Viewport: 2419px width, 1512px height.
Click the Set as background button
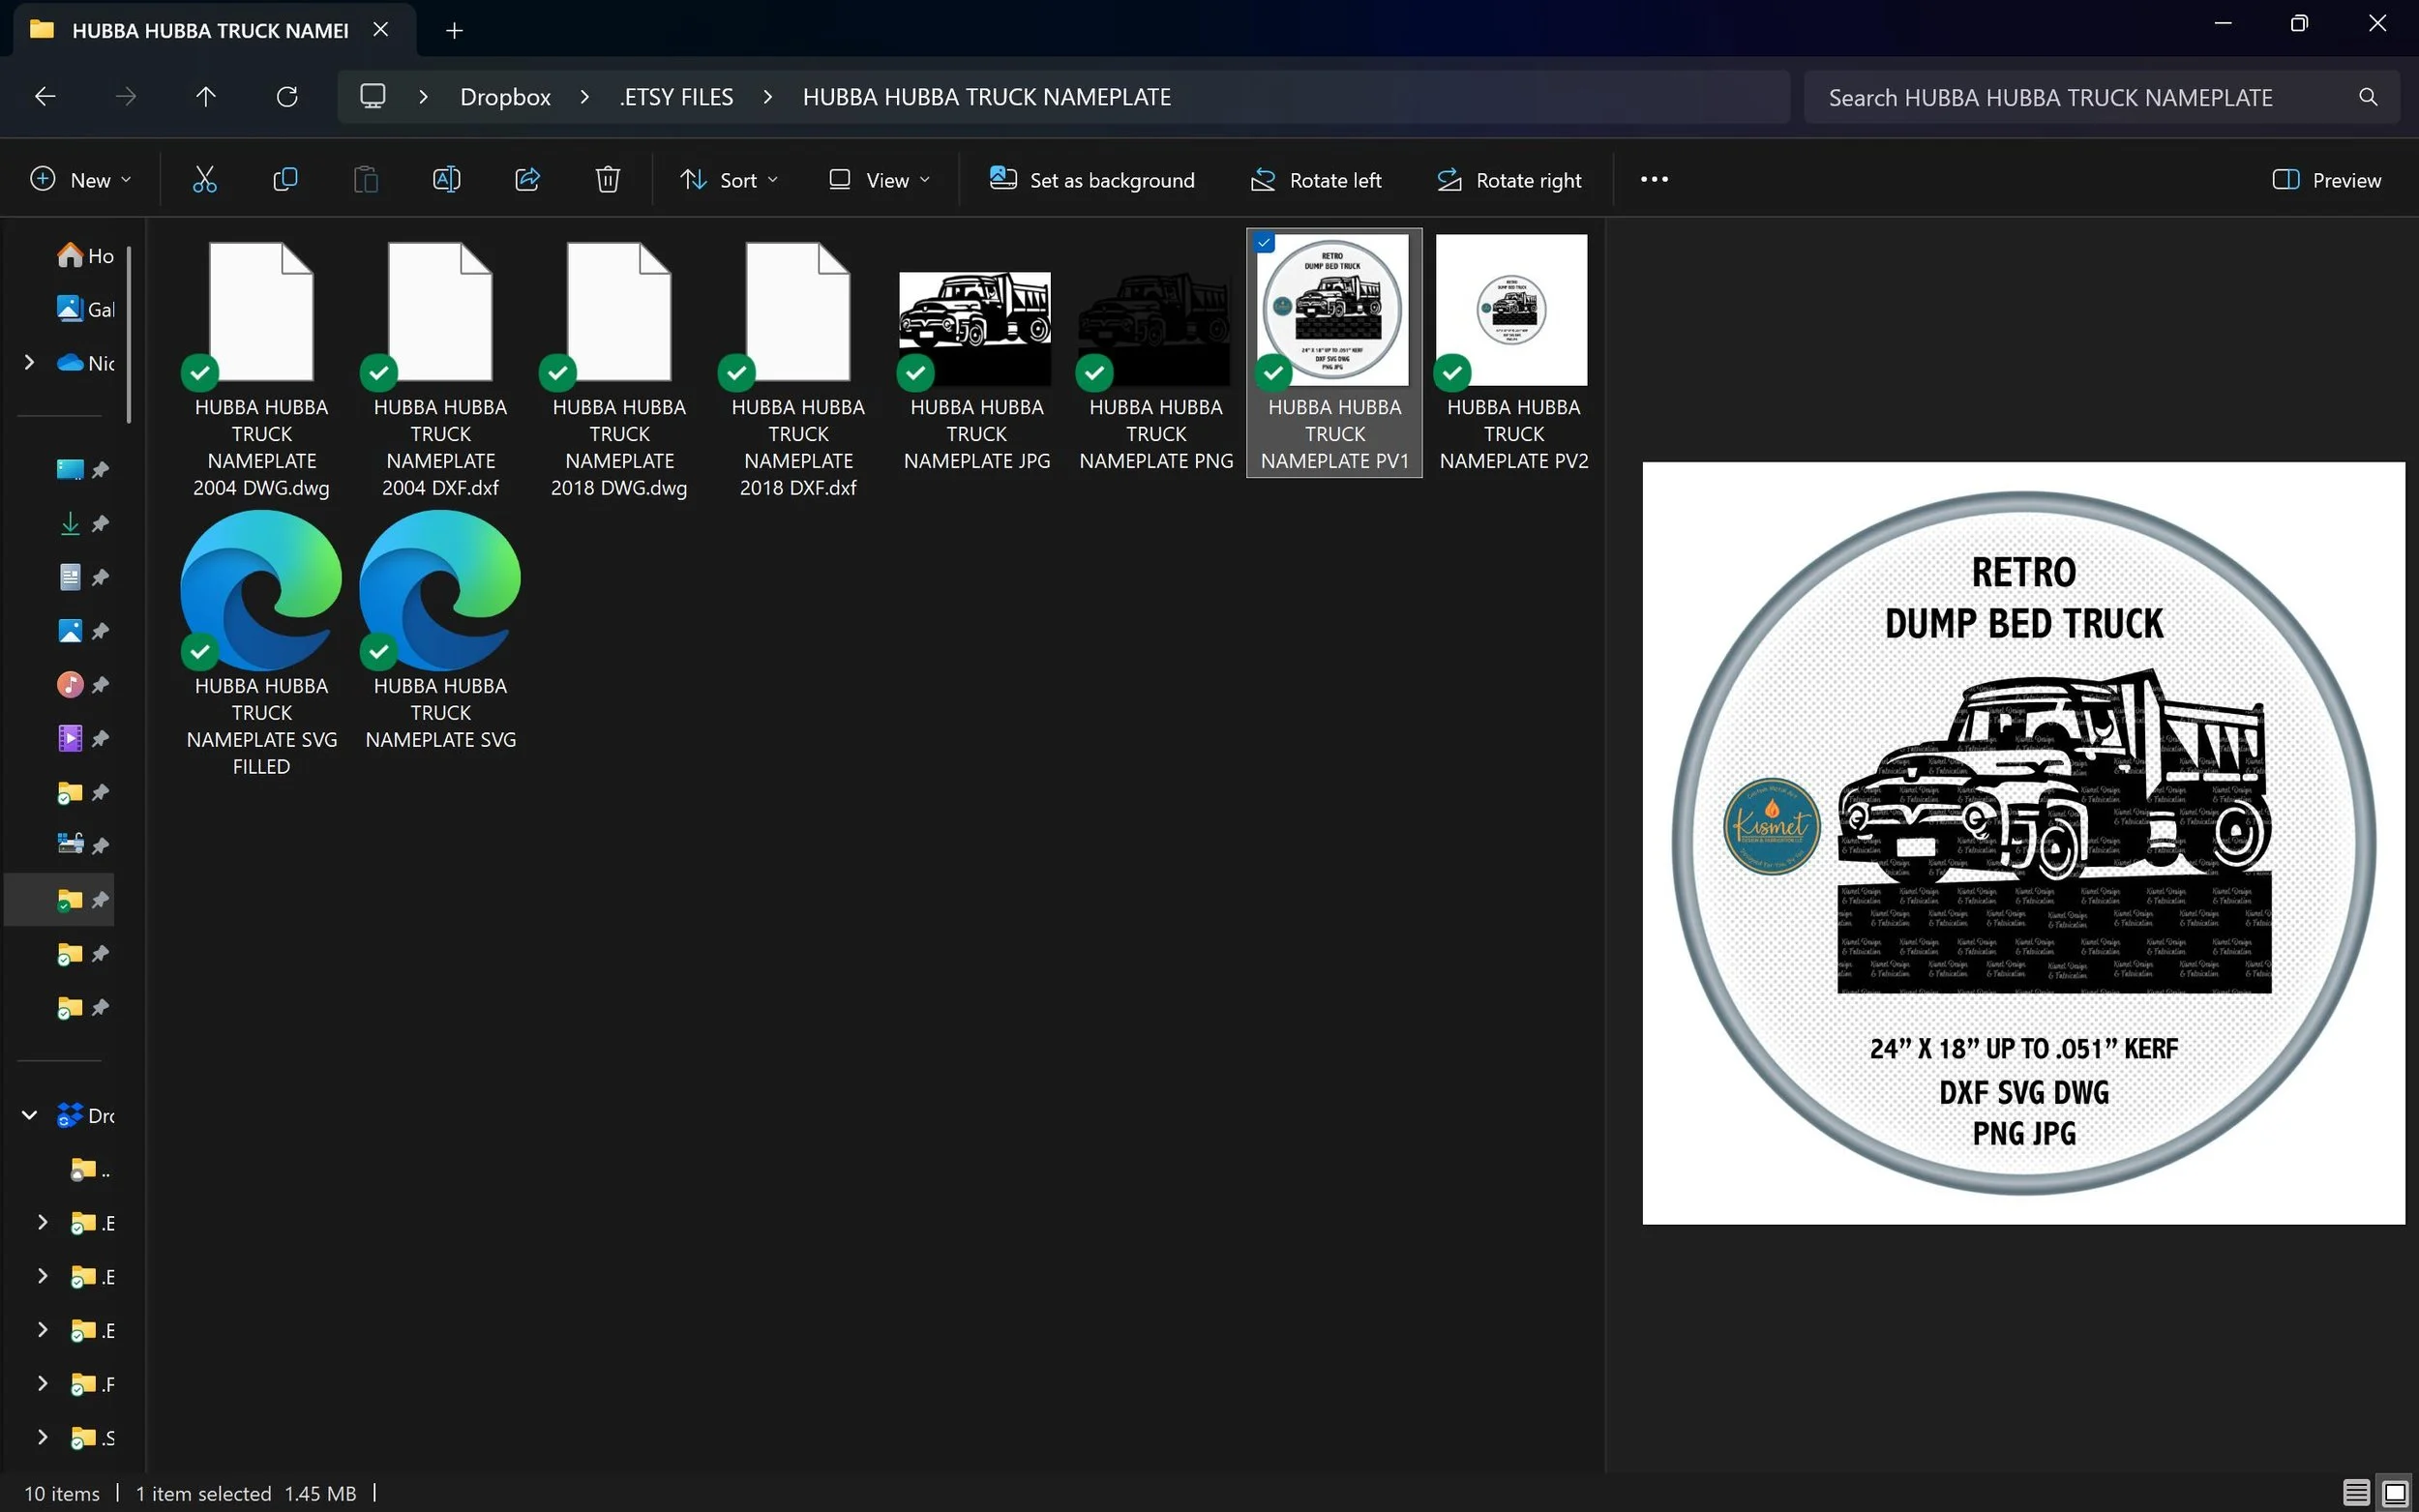point(1092,180)
